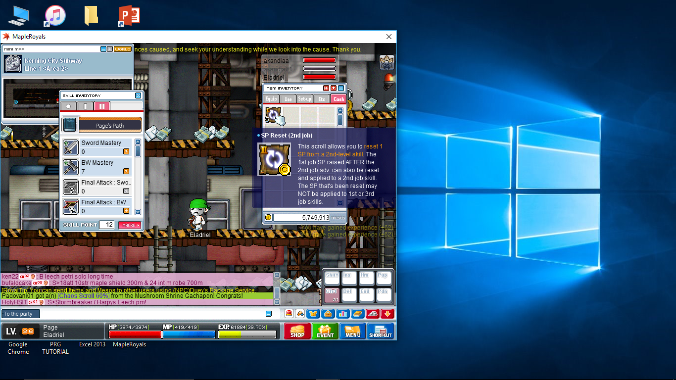Add a skill point to Final Attack : BW

126,211
